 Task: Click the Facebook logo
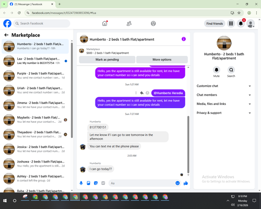pyautogui.click(x=7, y=24)
